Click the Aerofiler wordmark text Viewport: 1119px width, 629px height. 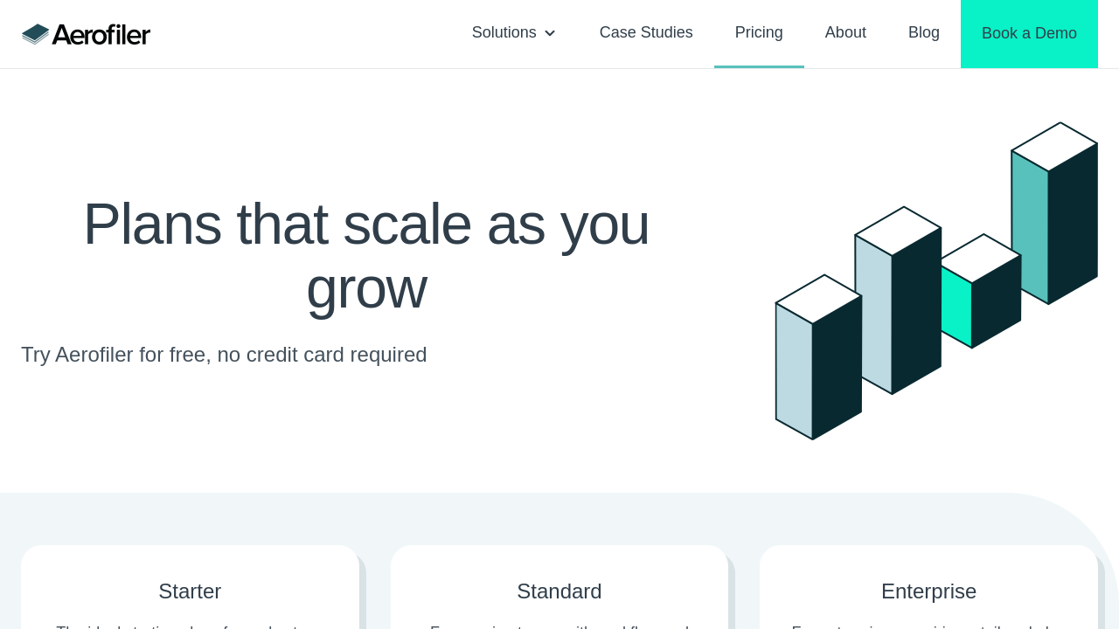pyautogui.click(x=101, y=34)
